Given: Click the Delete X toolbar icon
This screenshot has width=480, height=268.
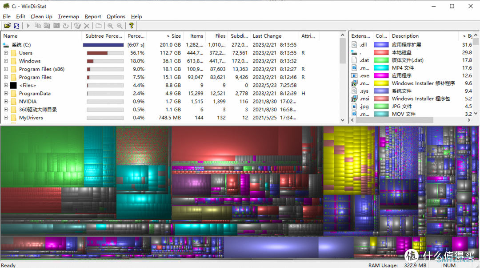Looking at the screenshot, I should 87,26.
